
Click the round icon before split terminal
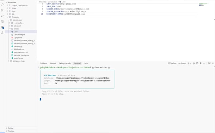194,63
